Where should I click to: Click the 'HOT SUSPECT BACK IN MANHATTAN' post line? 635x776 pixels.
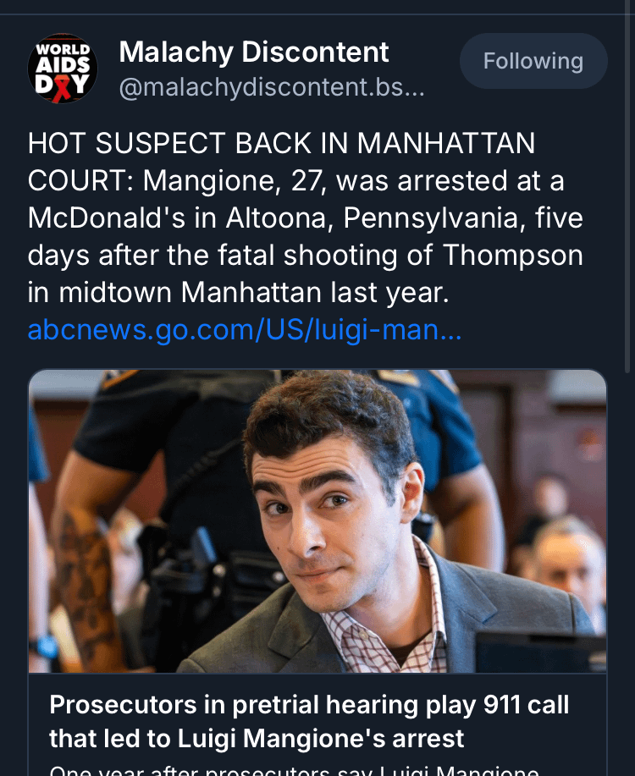(281, 144)
